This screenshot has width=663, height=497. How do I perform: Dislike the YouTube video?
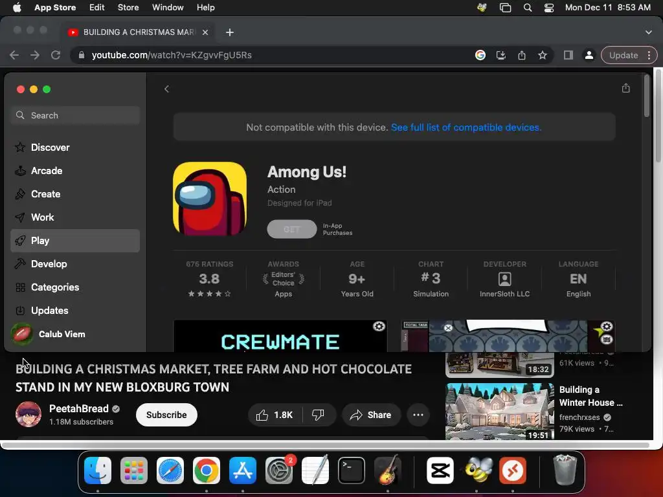(x=318, y=415)
